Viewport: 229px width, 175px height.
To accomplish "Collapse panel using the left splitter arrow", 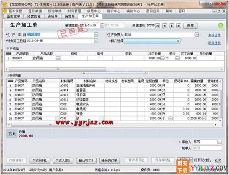I will point(84,73).
